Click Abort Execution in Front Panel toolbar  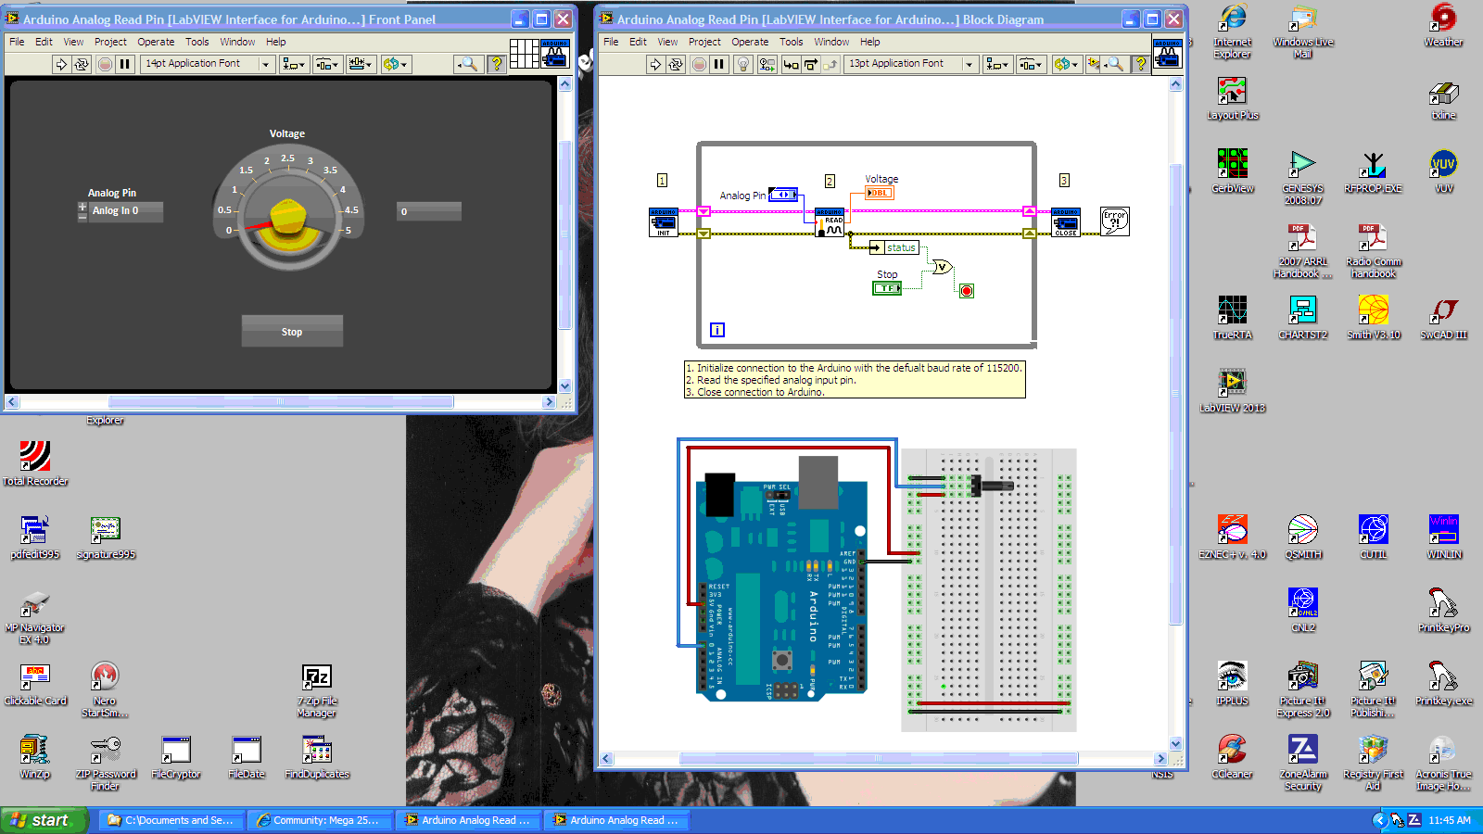tap(105, 64)
